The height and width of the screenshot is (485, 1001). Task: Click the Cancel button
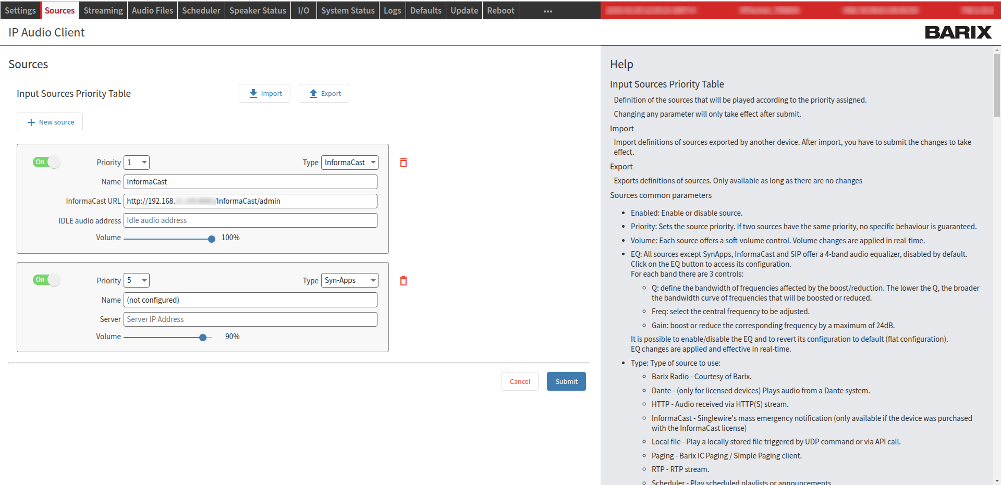(x=520, y=381)
